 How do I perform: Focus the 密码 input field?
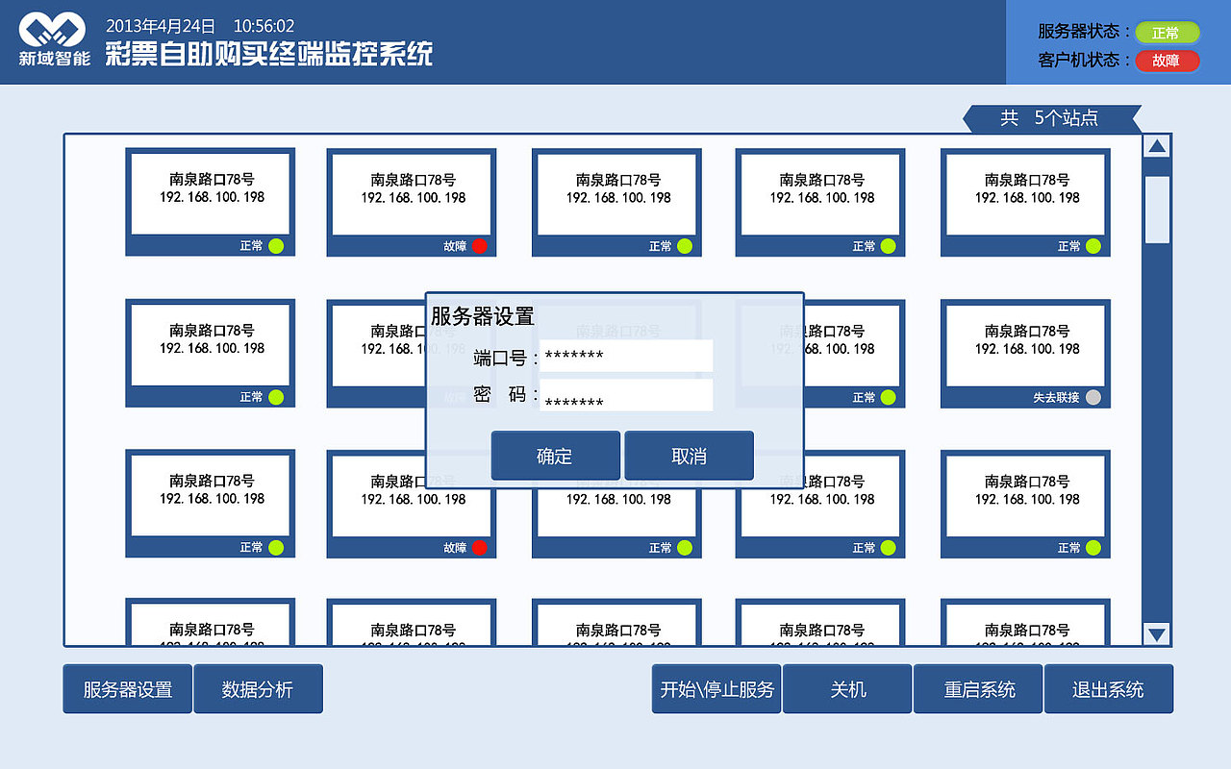[626, 395]
